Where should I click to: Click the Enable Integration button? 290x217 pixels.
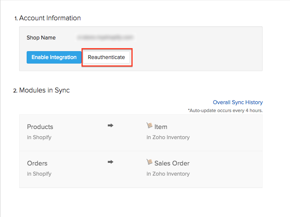coord(54,57)
